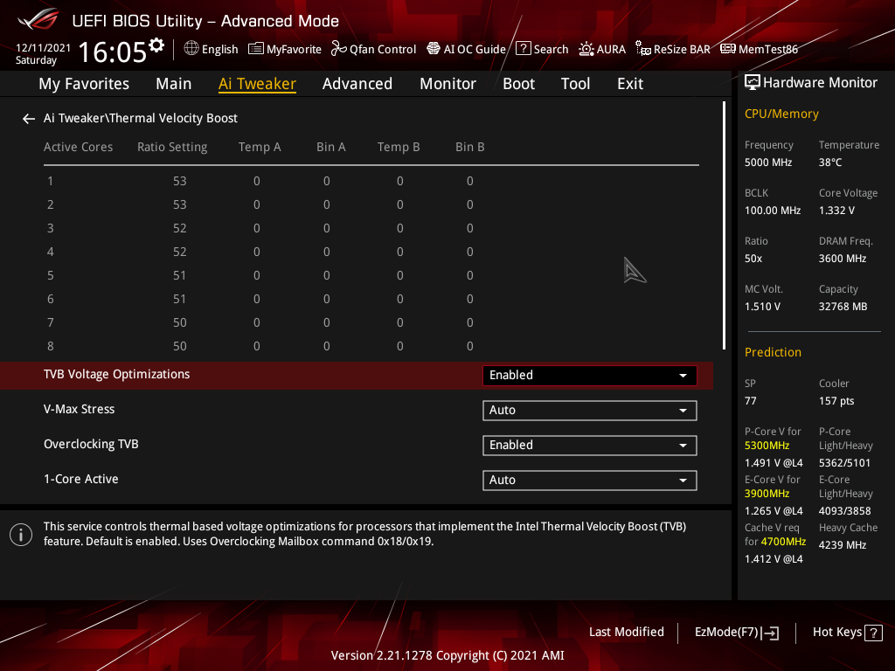Open TVB Voltage Optimizations dropdown

pos(590,376)
